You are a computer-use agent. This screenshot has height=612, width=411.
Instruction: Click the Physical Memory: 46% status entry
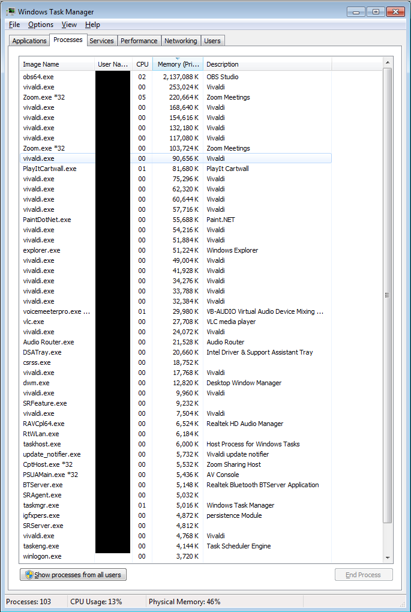[184, 601]
